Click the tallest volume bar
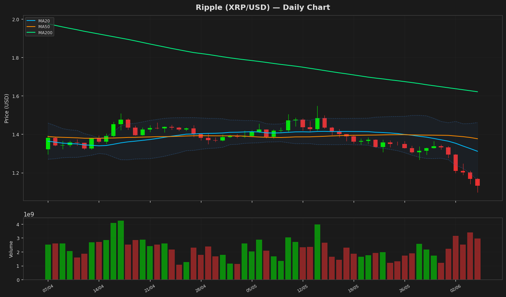The height and width of the screenshot is (297, 506). (x=121, y=250)
